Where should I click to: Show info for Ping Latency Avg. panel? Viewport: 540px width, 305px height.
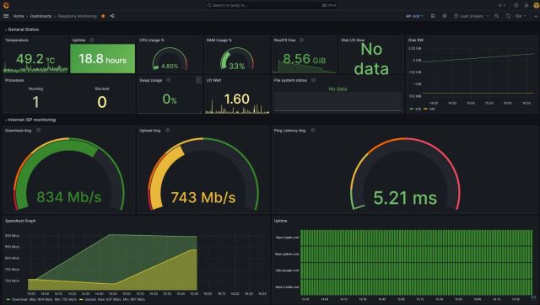tap(313, 131)
